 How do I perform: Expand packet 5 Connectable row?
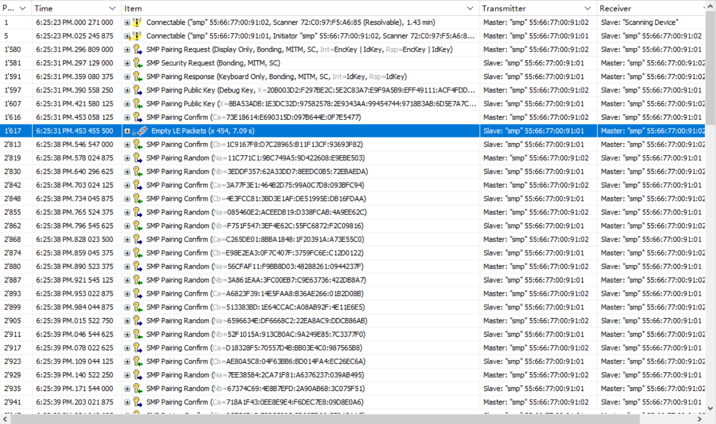(x=127, y=36)
